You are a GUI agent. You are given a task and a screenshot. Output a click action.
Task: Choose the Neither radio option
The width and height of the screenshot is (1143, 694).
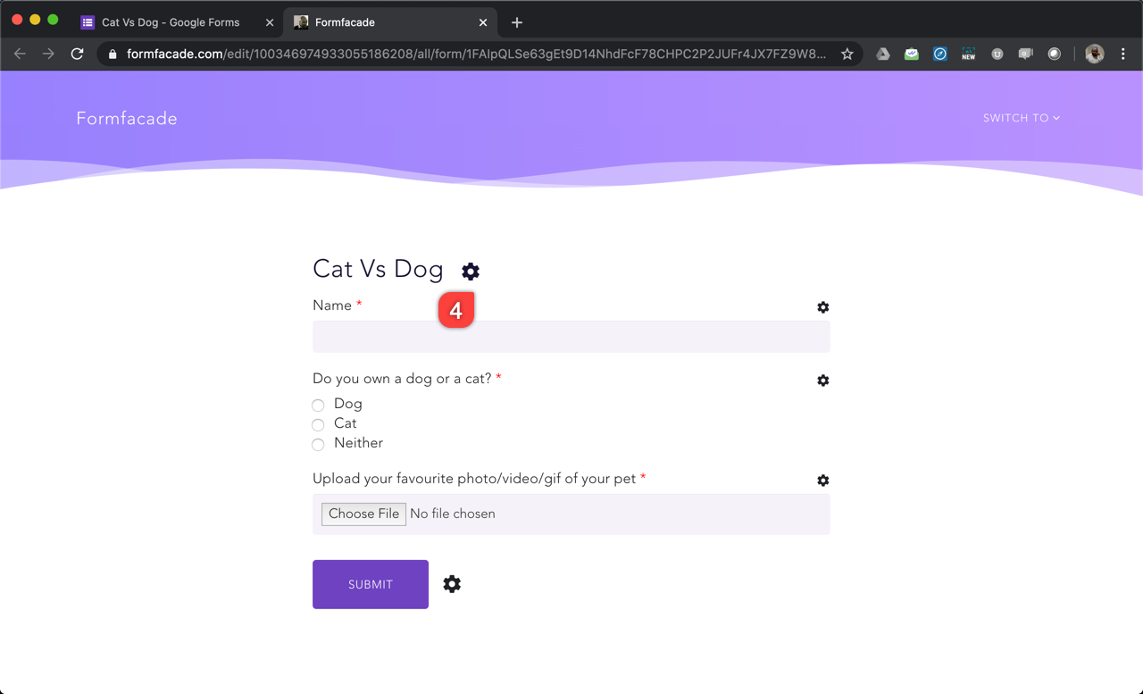pos(319,444)
